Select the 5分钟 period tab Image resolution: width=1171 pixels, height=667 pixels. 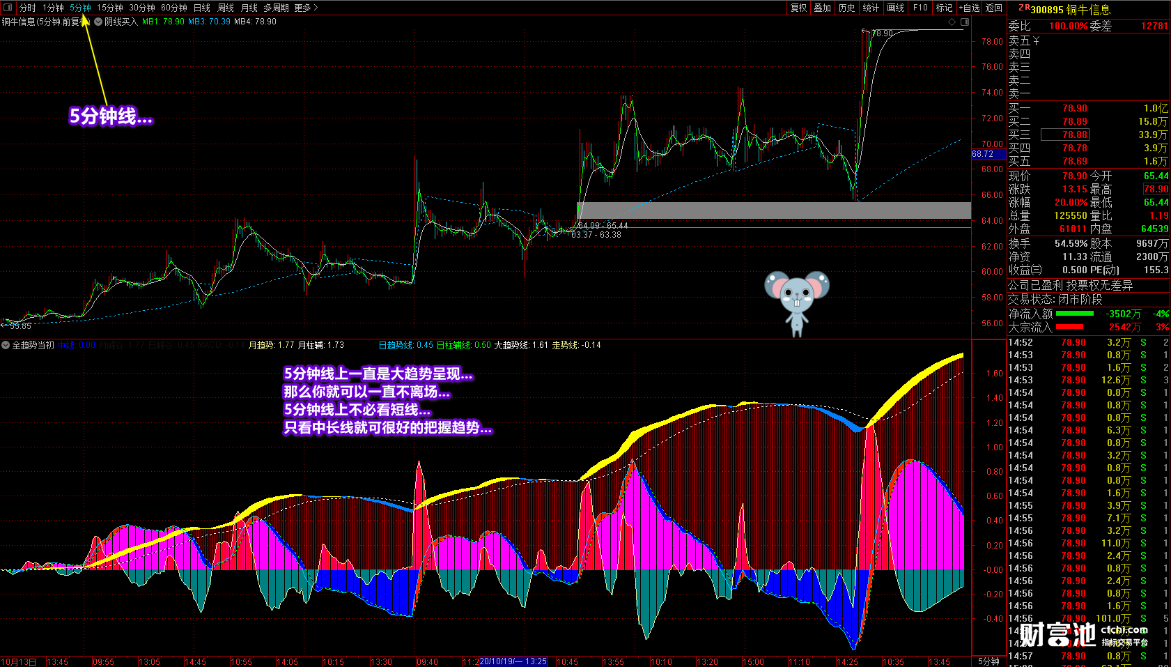point(80,8)
